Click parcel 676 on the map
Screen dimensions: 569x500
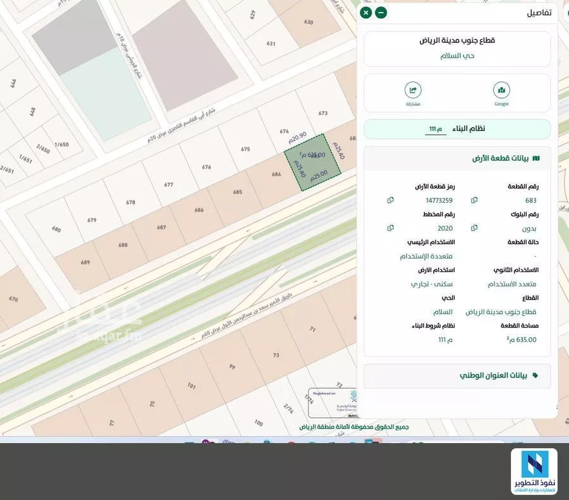(x=206, y=167)
